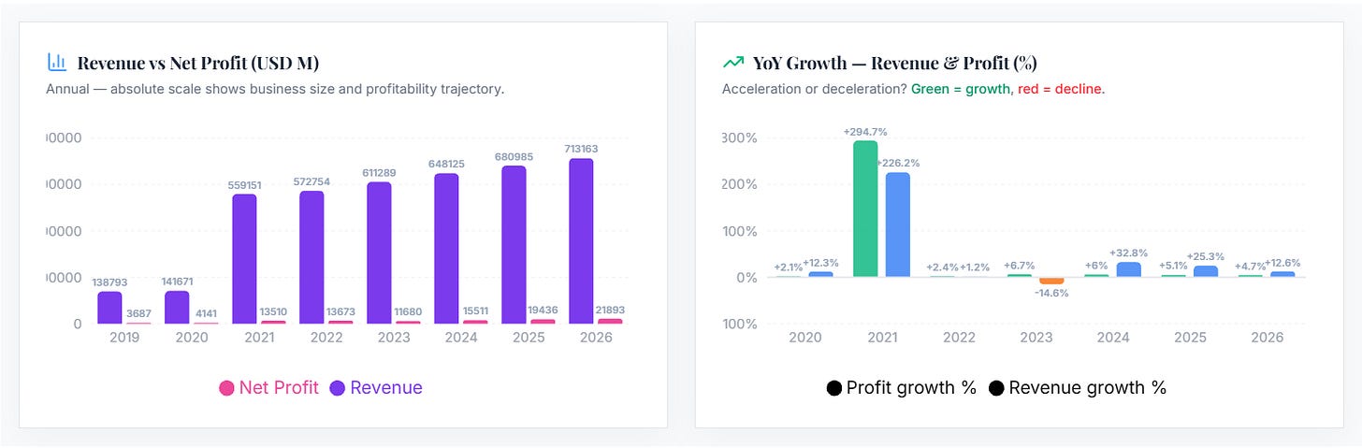This screenshot has width=1362, height=448.
Task: Toggle the Revenue legend item
Action: [x=375, y=387]
